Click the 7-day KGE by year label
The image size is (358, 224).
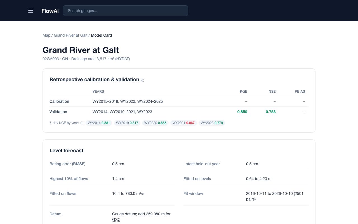tap(64, 123)
